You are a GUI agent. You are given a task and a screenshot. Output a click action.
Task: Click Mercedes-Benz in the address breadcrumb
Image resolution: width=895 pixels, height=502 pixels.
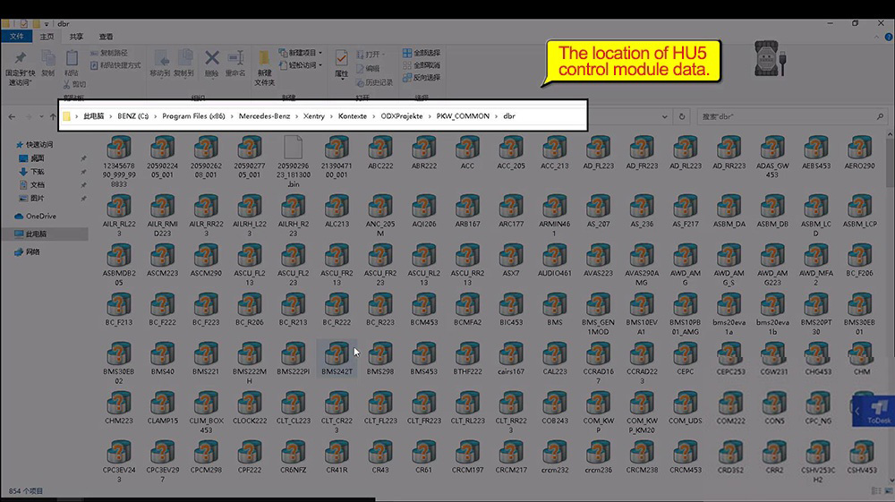tap(264, 115)
